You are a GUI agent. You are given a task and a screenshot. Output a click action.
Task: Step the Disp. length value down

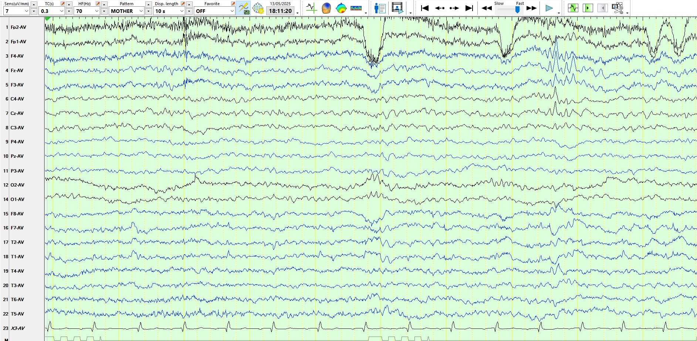pyautogui.click(x=189, y=11)
